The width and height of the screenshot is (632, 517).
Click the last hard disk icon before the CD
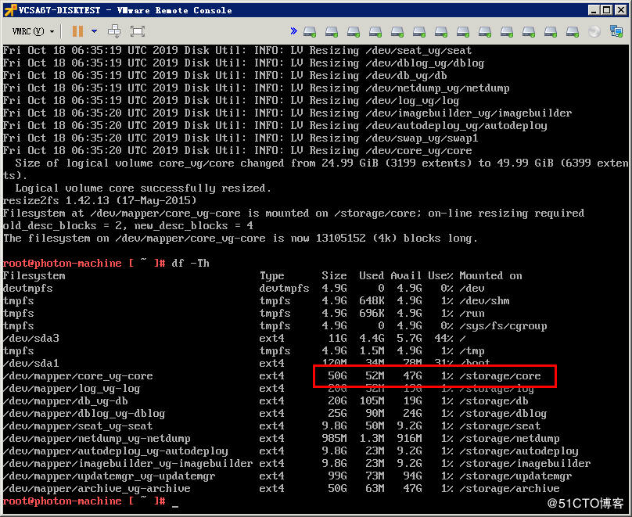point(573,31)
